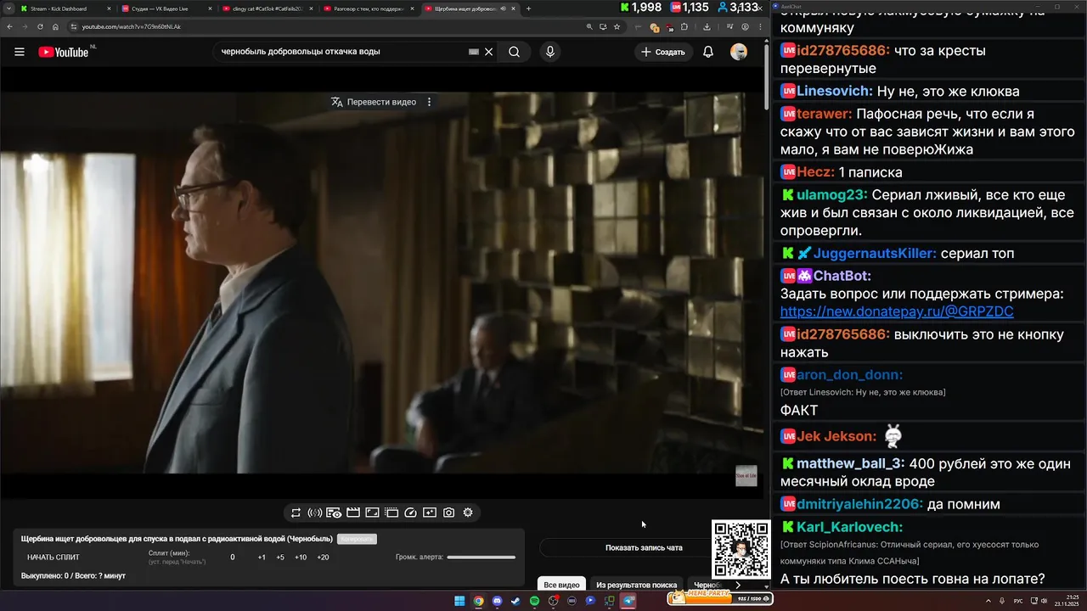Screen dimensions: 1087x611
Task: Open Telegram from the taskbar
Action: click(628, 601)
